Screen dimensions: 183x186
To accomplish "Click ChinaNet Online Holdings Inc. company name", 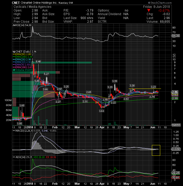I will 39,3.
